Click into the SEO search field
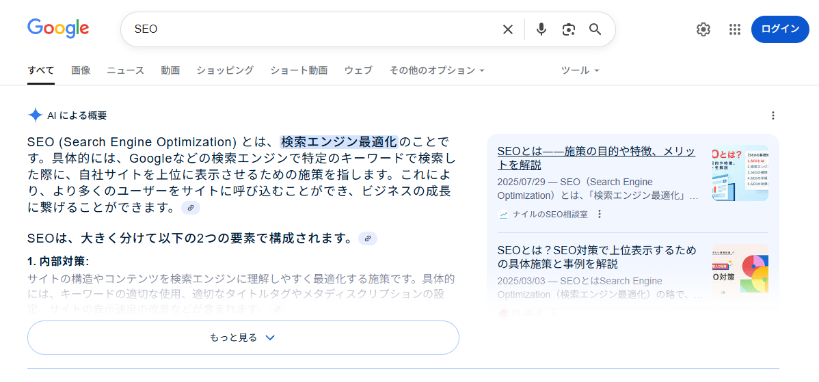Screen dimensions: 819x382 [313, 29]
